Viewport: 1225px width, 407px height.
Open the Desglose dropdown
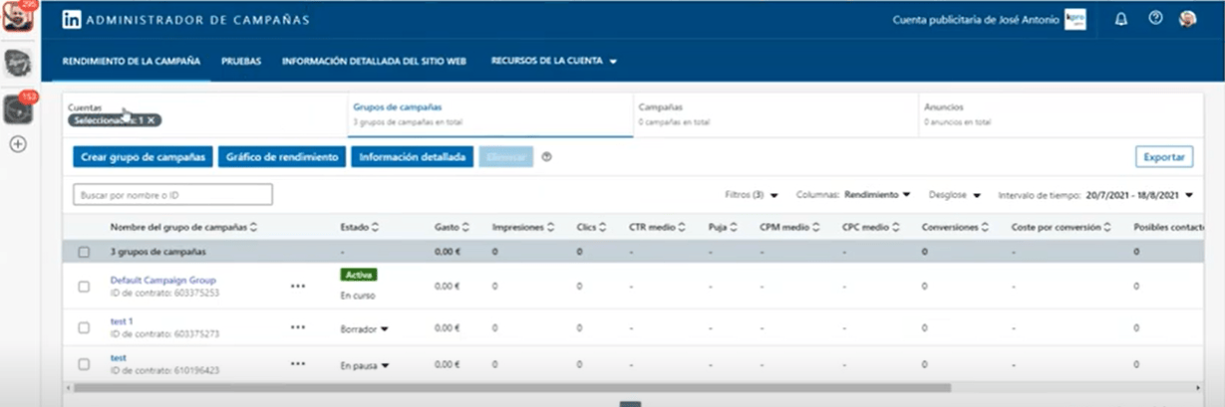tap(954, 195)
